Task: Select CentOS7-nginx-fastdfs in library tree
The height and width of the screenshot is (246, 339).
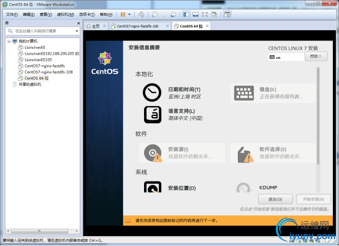Action: click(x=44, y=66)
